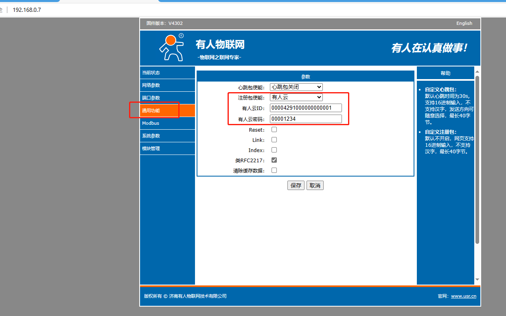
Task: Click the 版权所有 copyright text in footer
Action: click(185, 296)
